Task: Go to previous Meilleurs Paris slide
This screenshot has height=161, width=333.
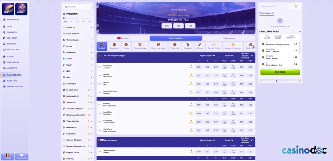Action: pyautogui.click(x=261, y=81)
